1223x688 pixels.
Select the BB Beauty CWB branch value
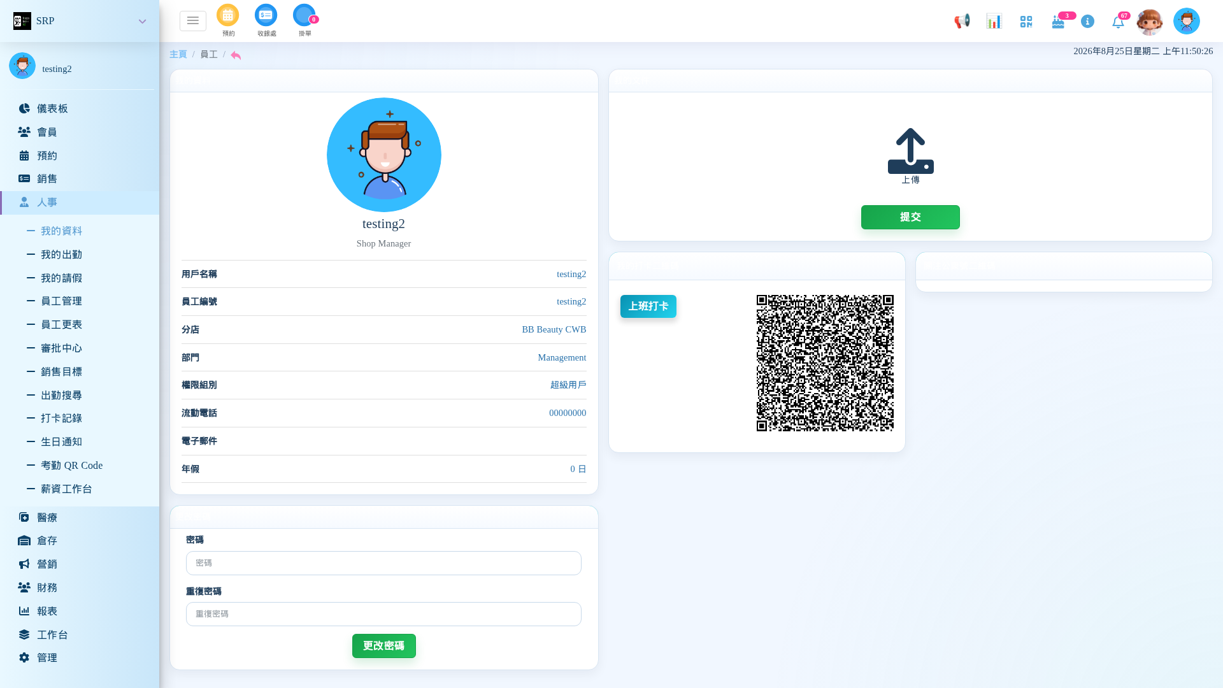(554, 330)
